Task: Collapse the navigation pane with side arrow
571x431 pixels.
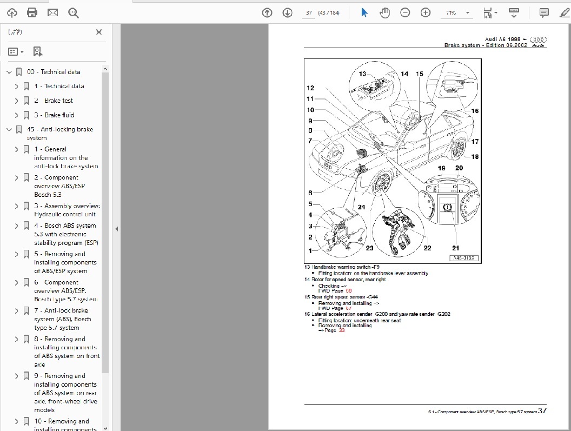Action: point(117,229)
